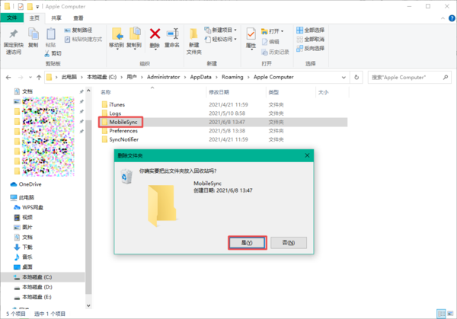Click AppData in the address path

pyautogui.click(x=200, y=77)
